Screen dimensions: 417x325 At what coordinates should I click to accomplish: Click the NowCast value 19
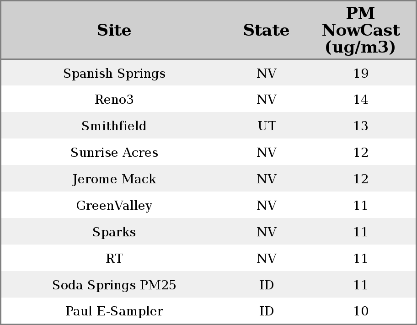361,74
